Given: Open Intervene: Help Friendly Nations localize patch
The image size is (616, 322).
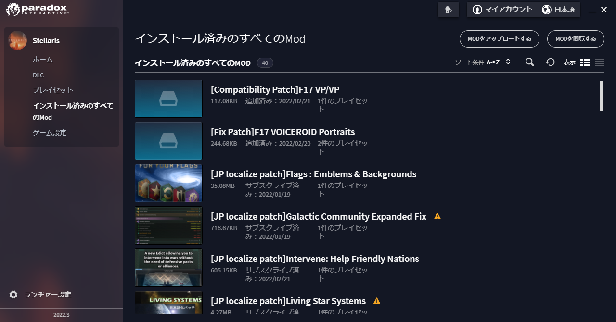Looking at the screenshot, I should (315, 259).
